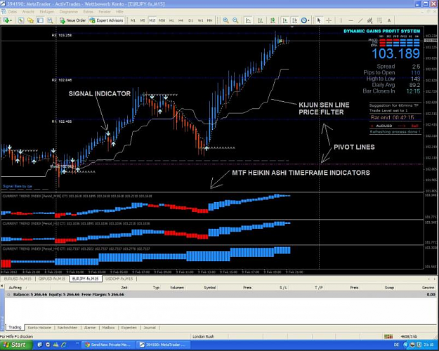This screenshot has width=439, height=351.
Task: Switch to the GBPUSD-fx,M15 chart tab
Action: coord(52,279)
